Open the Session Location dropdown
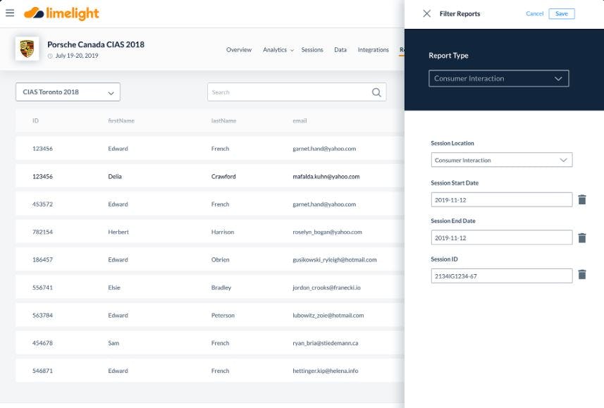The width and height of the screenshot is (604, 408). point(500,160)
